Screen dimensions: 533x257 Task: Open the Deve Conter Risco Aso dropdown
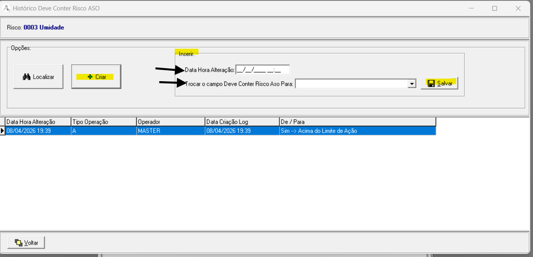tap(411, 84)
